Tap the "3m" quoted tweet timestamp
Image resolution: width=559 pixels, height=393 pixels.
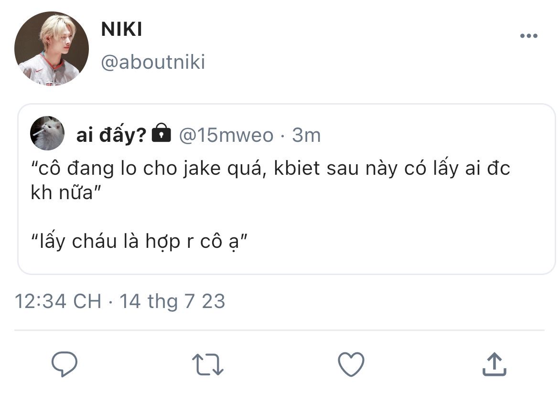pos(306,136)
